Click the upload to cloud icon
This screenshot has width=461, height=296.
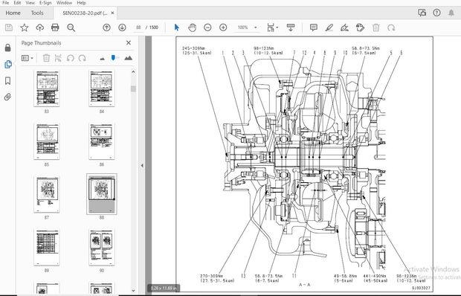39,28
